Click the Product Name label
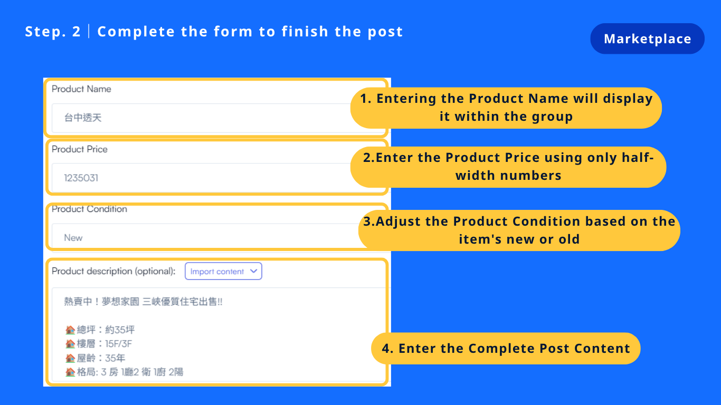The width and height of the screenshot is (721, 405). click(81, 89)
